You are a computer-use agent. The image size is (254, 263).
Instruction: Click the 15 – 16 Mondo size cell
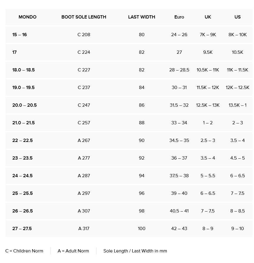[19, 35]
